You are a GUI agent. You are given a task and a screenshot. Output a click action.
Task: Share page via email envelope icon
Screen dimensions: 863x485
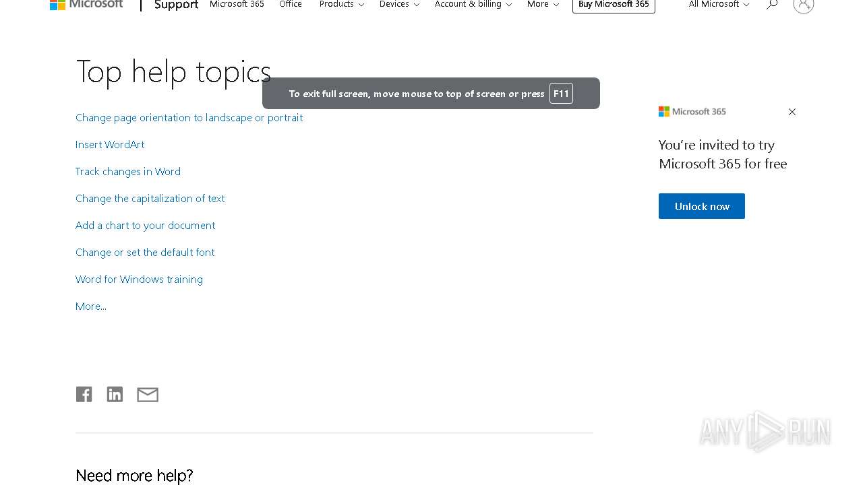[148, 395]
